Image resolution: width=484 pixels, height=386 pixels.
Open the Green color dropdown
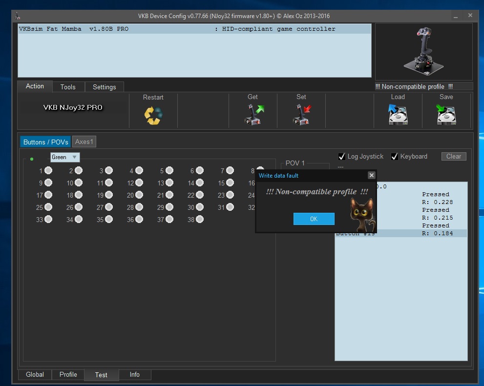coord(65,157)
